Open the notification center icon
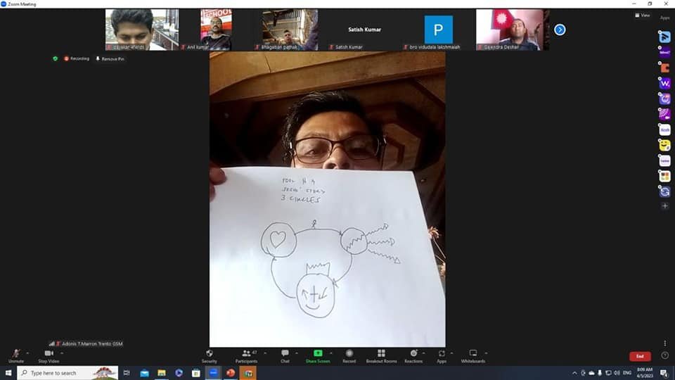 [664, 373]
